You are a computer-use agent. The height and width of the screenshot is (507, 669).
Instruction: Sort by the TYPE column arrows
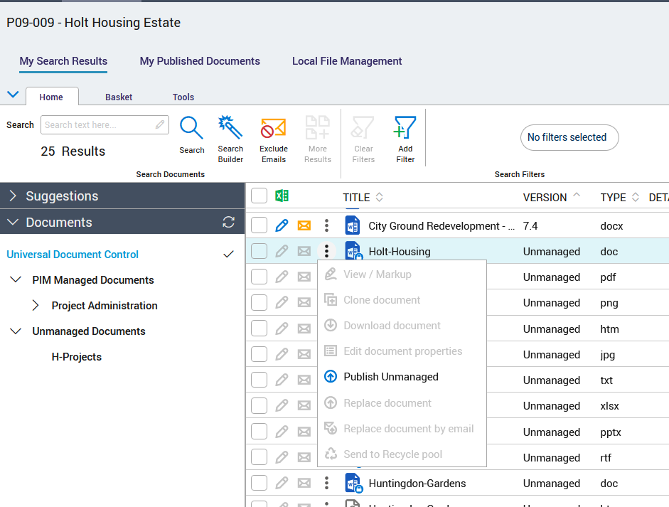[x=636, y=197]
